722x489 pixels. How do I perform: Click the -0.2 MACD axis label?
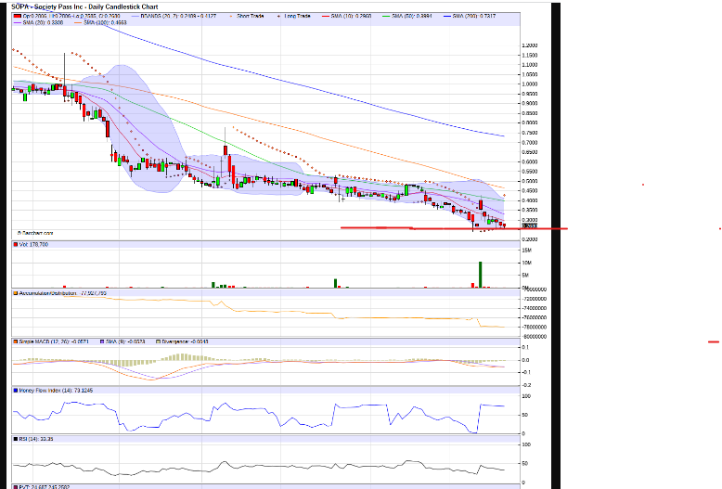coord(526,385)
